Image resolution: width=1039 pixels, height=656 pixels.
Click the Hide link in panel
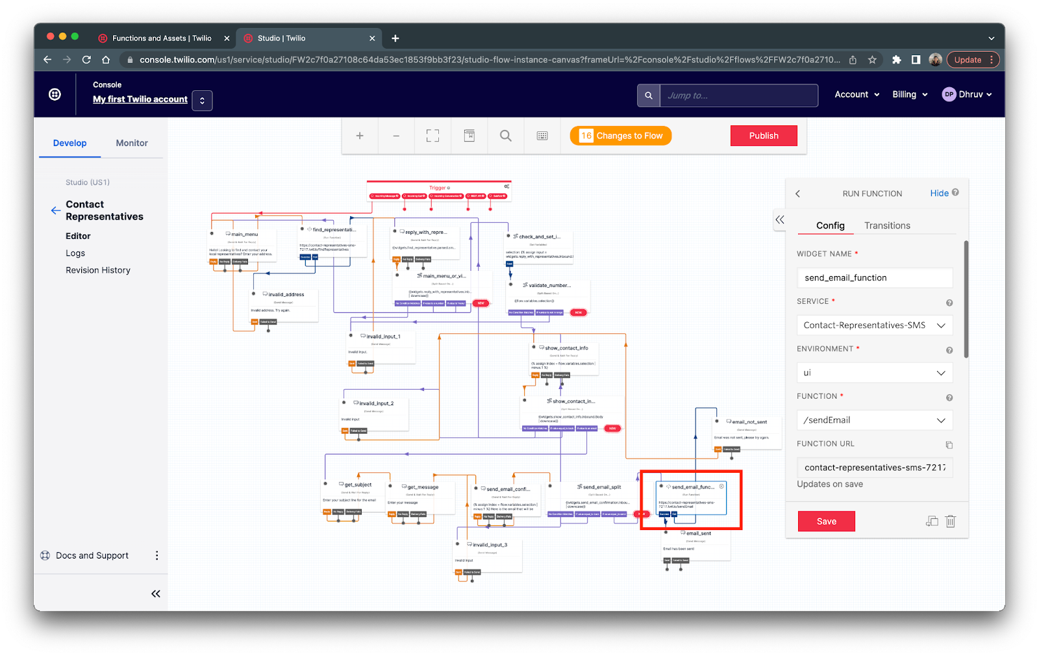[939, 193]
